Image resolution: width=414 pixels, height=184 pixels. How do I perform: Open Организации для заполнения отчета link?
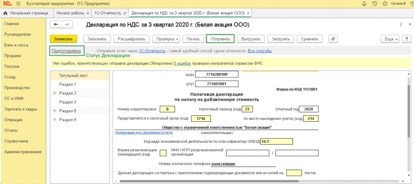(x=144, y=133)
